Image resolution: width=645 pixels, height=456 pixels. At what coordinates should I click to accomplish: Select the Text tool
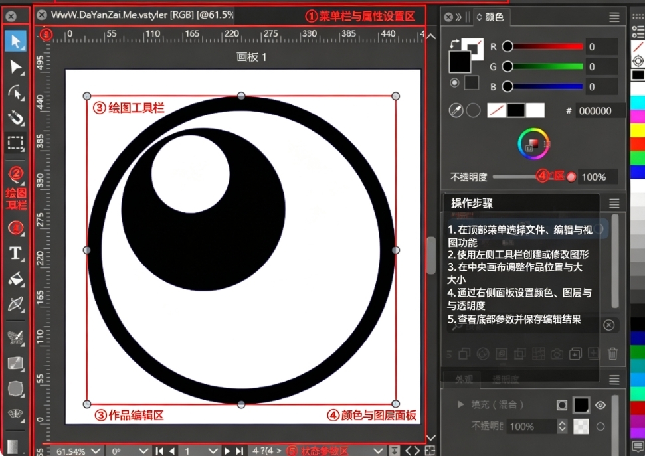[x=16, y=253]
